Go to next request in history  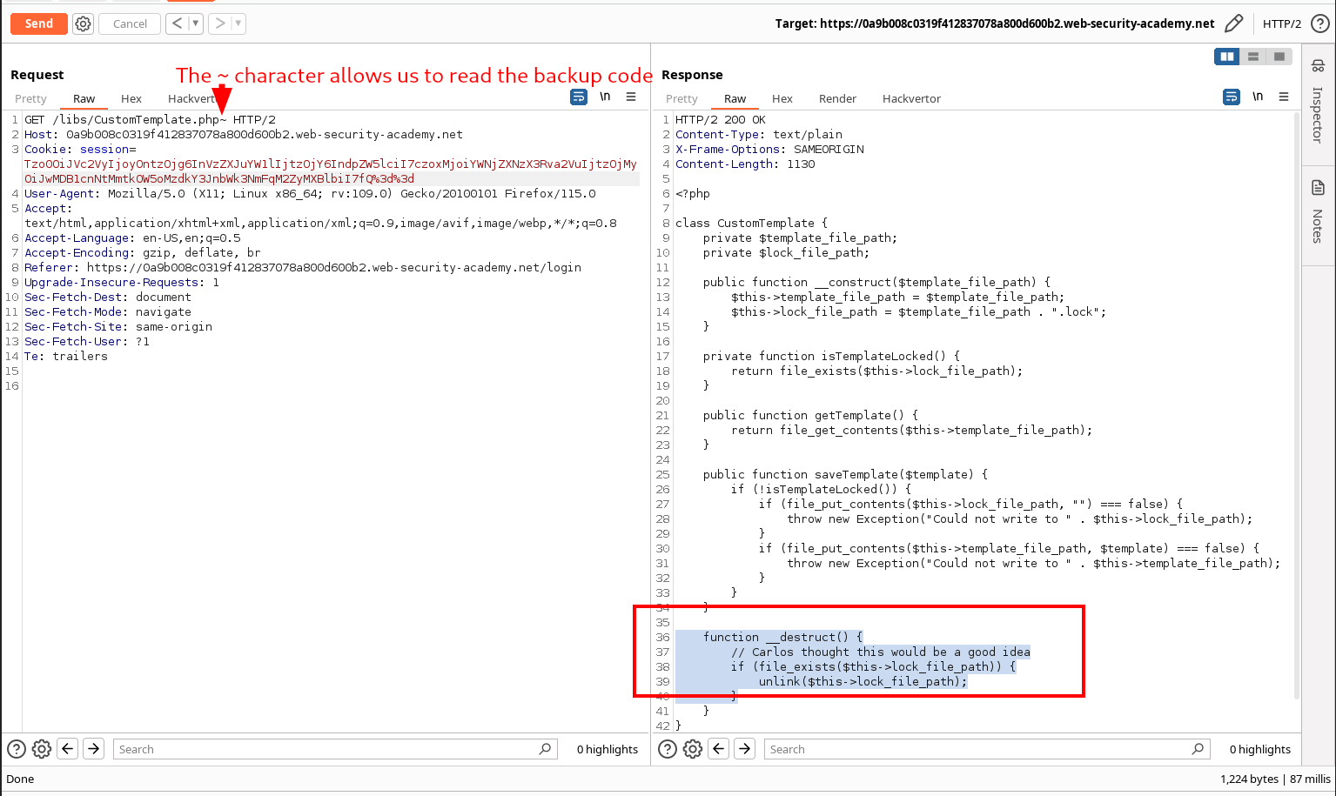[x=220, y=23]
